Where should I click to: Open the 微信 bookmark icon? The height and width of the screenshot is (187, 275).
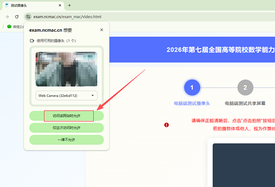[9, 26]
